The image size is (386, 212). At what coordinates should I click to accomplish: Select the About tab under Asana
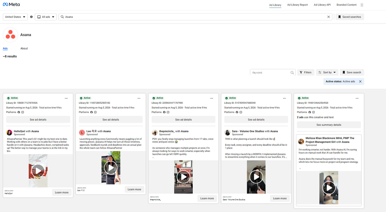pyautogui.click(x=24, y=48)
